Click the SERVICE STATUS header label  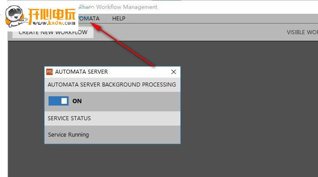(69, 118)
